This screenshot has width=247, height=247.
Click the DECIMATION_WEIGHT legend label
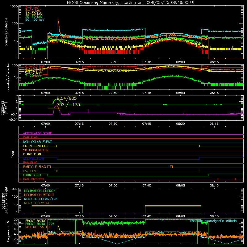pyautogui.click(x=39, y=195)
